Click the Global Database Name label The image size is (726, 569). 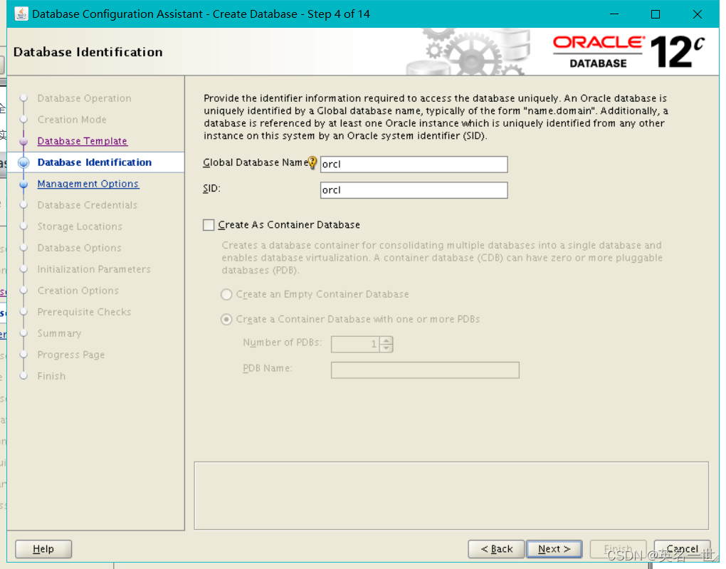pos(256,162)
